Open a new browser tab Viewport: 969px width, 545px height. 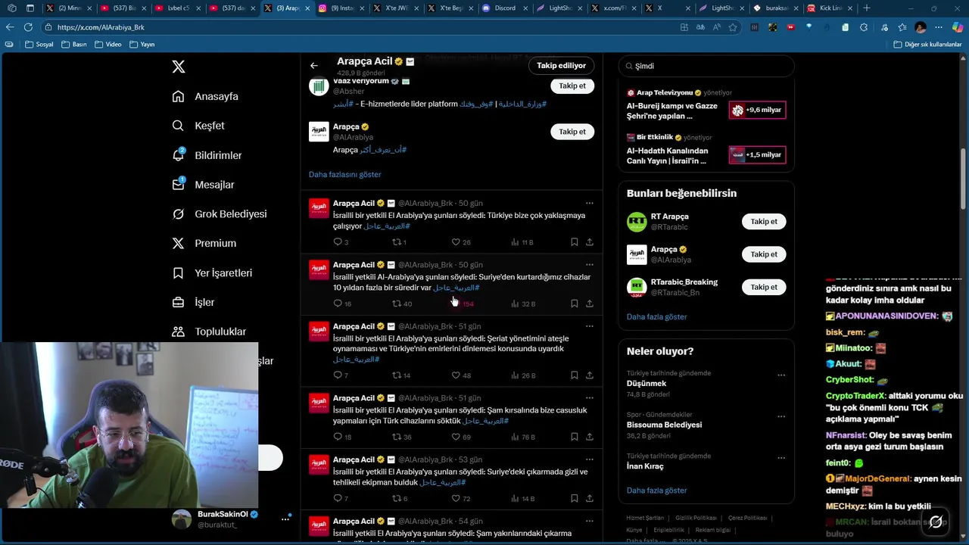[867, 8]
